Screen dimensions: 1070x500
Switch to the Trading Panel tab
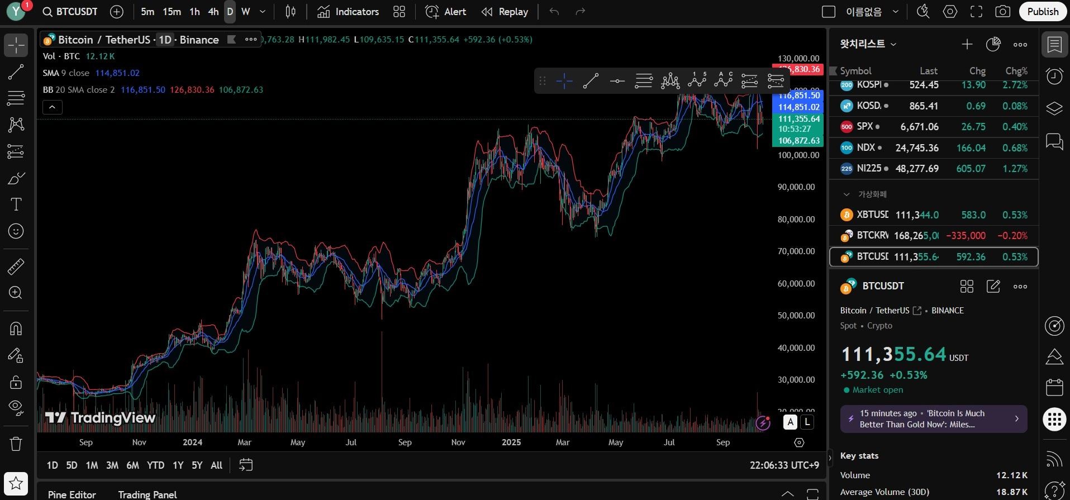(x=148, y=494)
